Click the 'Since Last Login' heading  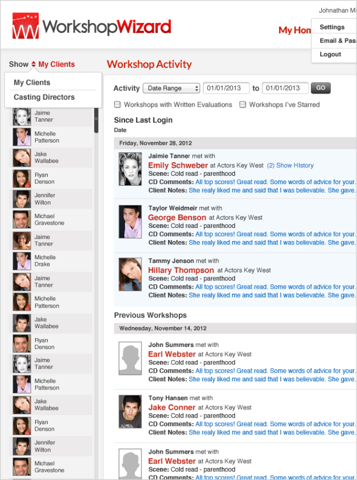143,120
